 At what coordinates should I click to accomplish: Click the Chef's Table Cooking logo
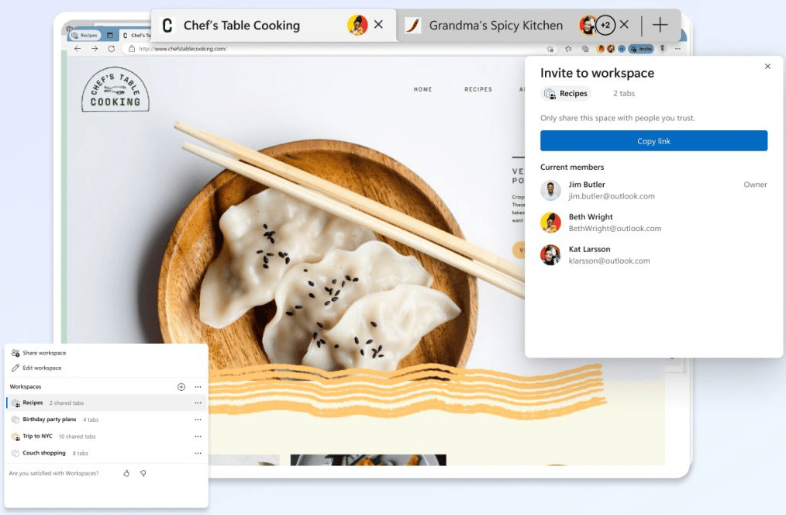[115, 89]
